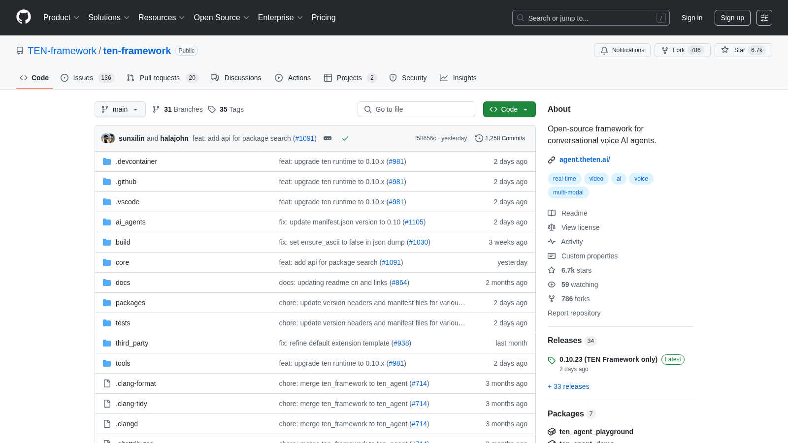The height and width of the screenshot is (443, 788).
Task: Click the license scale icon
Action: coord(552,227)
